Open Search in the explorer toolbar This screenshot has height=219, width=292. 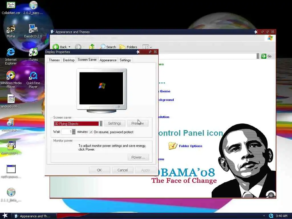click(108, 47)
